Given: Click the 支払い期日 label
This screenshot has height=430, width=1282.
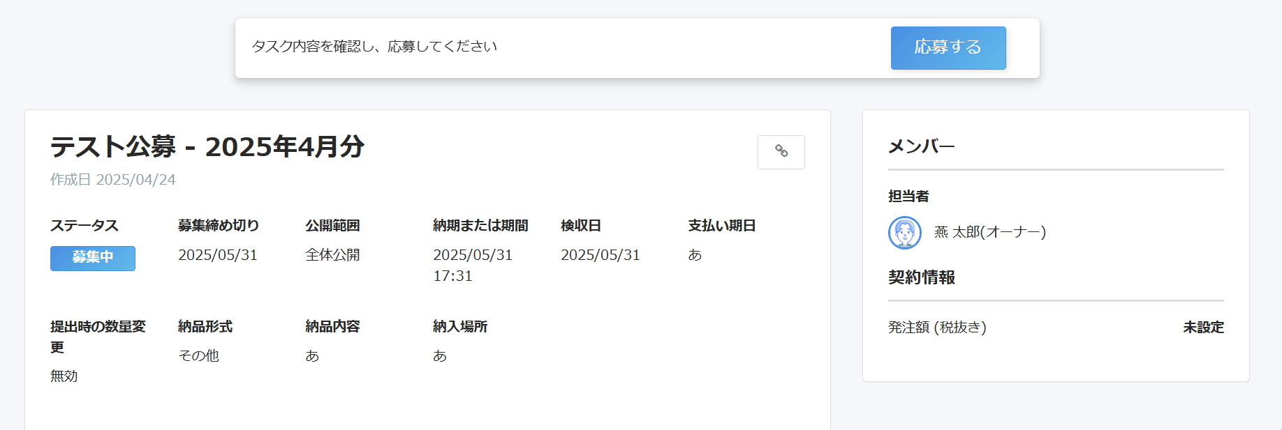Looking at the screenshot, I should 722,226.
